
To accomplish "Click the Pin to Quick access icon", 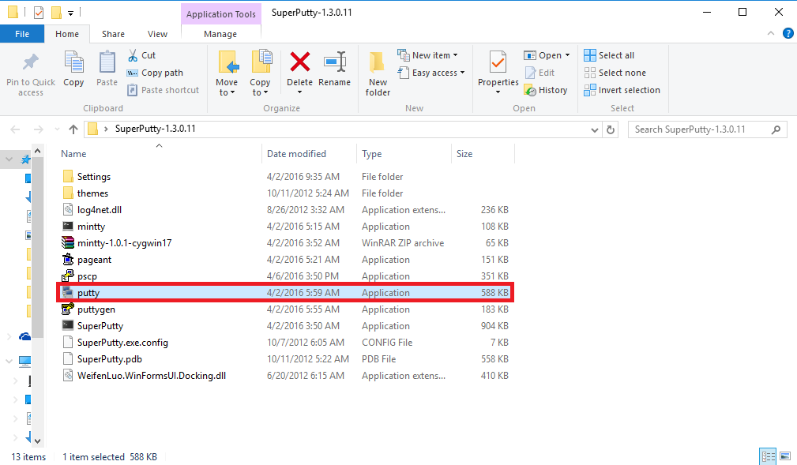I will (31, 62).
